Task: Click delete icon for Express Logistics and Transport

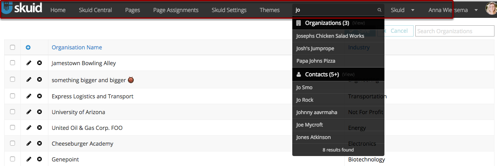Action: 39,96
